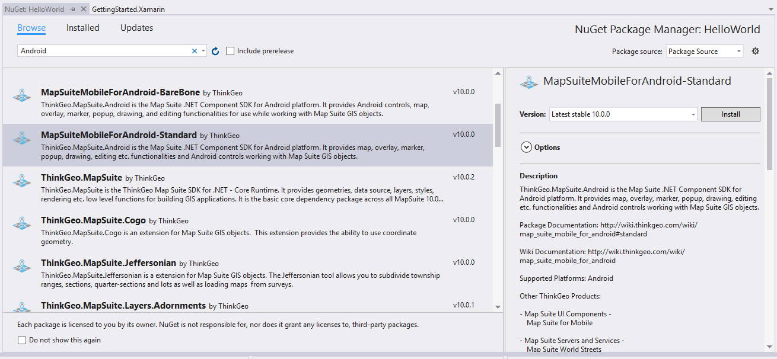
Task: Click the package list scrollbar down arrow
Action: [498, 307]
